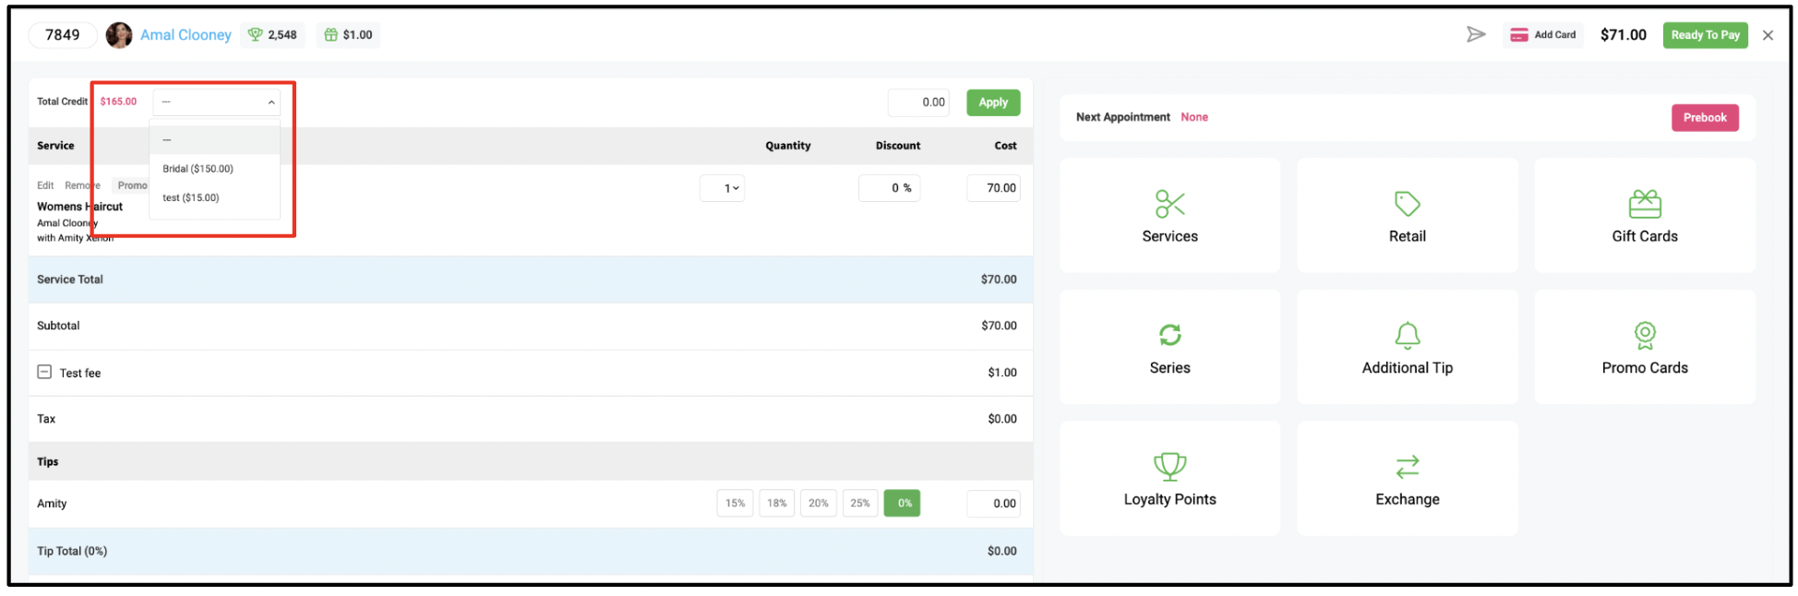Select the Promo Cards ribbon icon

point(1644,335)
